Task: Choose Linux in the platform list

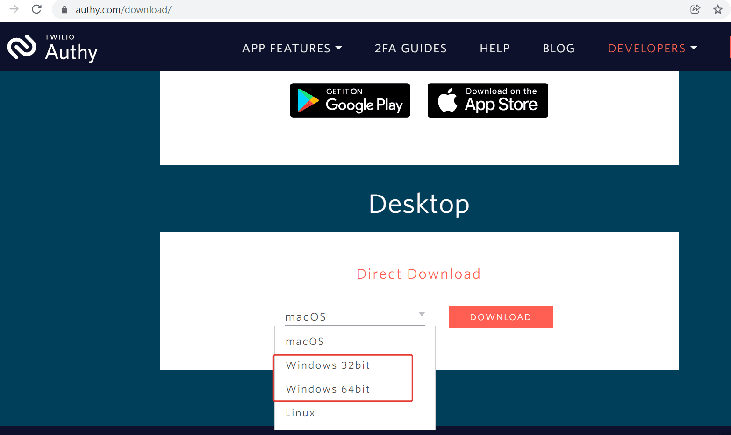Action: coord(300,413)
